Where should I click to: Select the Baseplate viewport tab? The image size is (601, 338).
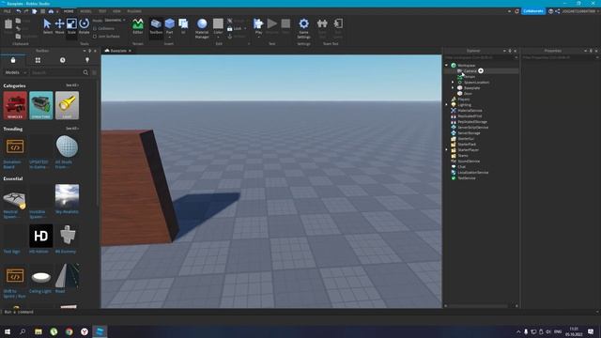coord(118,51)
